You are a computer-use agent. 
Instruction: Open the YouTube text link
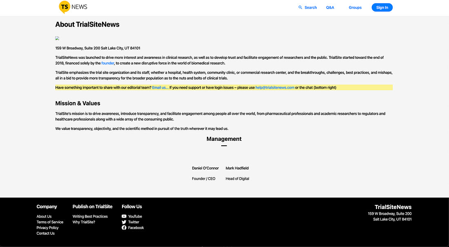point(135,216)
